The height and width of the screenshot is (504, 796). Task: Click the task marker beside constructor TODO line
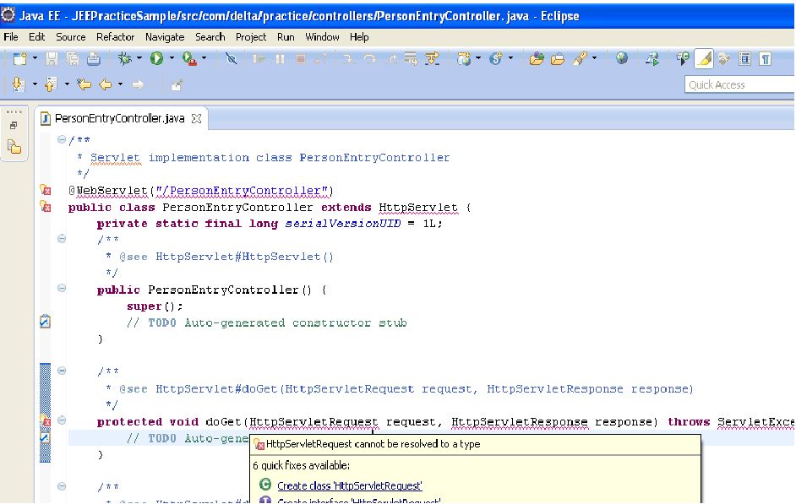coord(45,322)
